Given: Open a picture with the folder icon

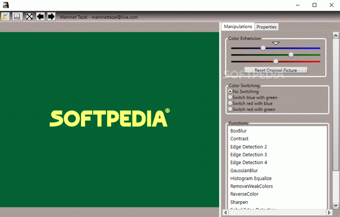Looking at the screenshot, I should [x=6, y=16].
